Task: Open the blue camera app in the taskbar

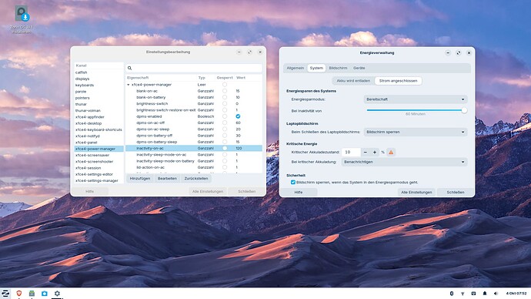Action: [x=45, y=294]
